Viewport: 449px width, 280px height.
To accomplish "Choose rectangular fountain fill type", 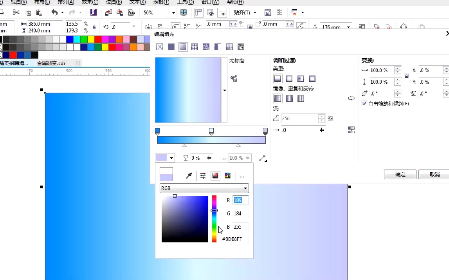I will (x=312, y=78).
